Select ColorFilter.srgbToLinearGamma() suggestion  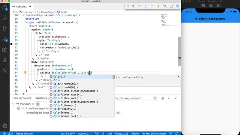(x=82, y=102)
